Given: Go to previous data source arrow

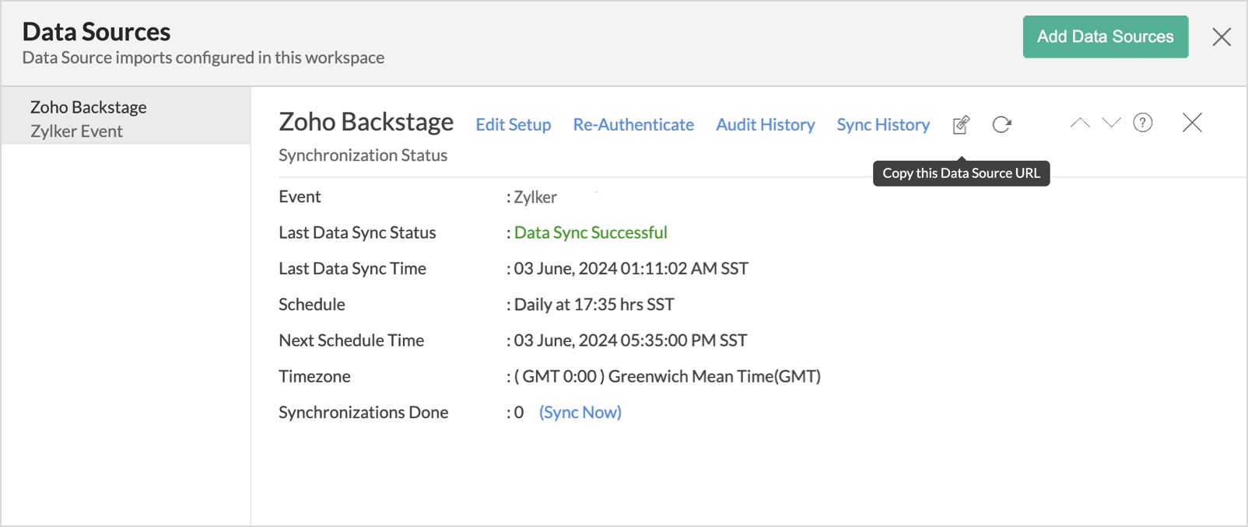Looking at the screenshot, I should pyautogui.click(x=1080, y=123).
